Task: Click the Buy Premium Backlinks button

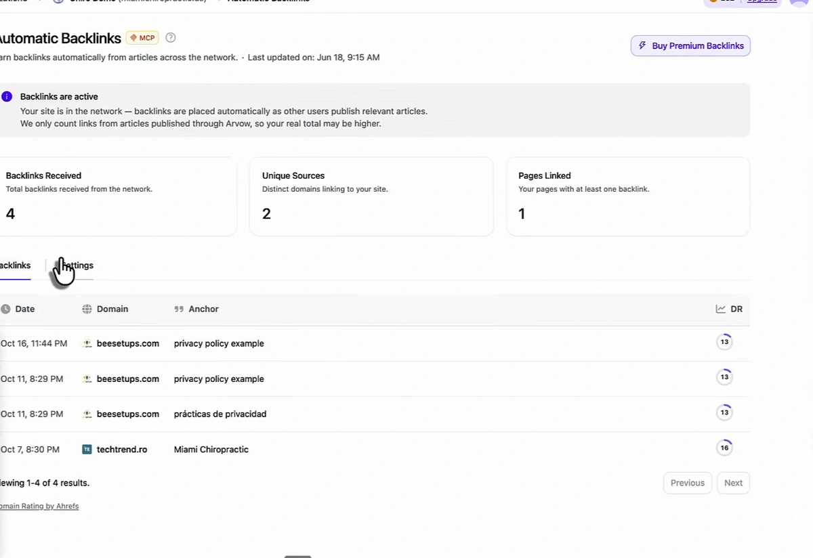Action: (690, 46)
